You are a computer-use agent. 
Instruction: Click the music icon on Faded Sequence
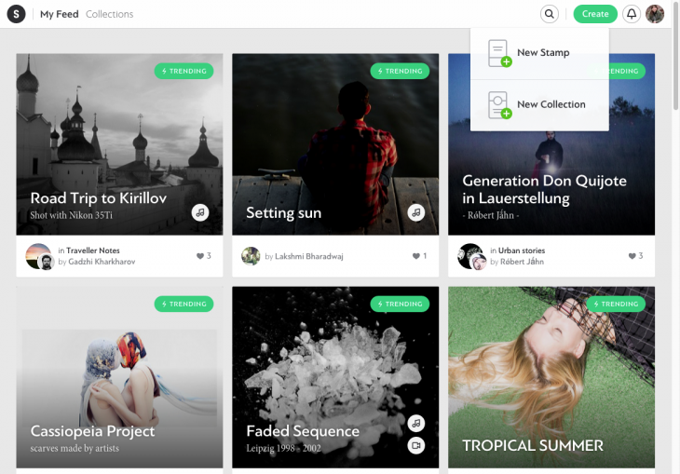(x=416, y=423)
